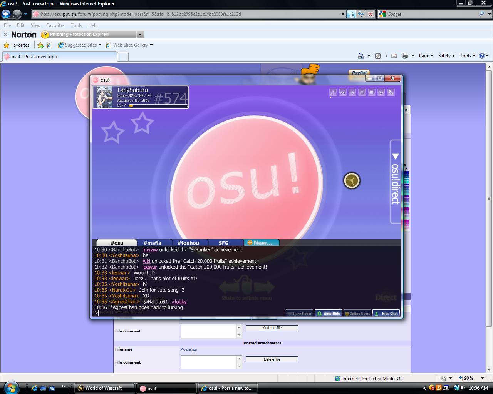Image resolution: width=493 pixels, height=394 pixels.
Task: Open the Help menu
Action: point(93,25)
